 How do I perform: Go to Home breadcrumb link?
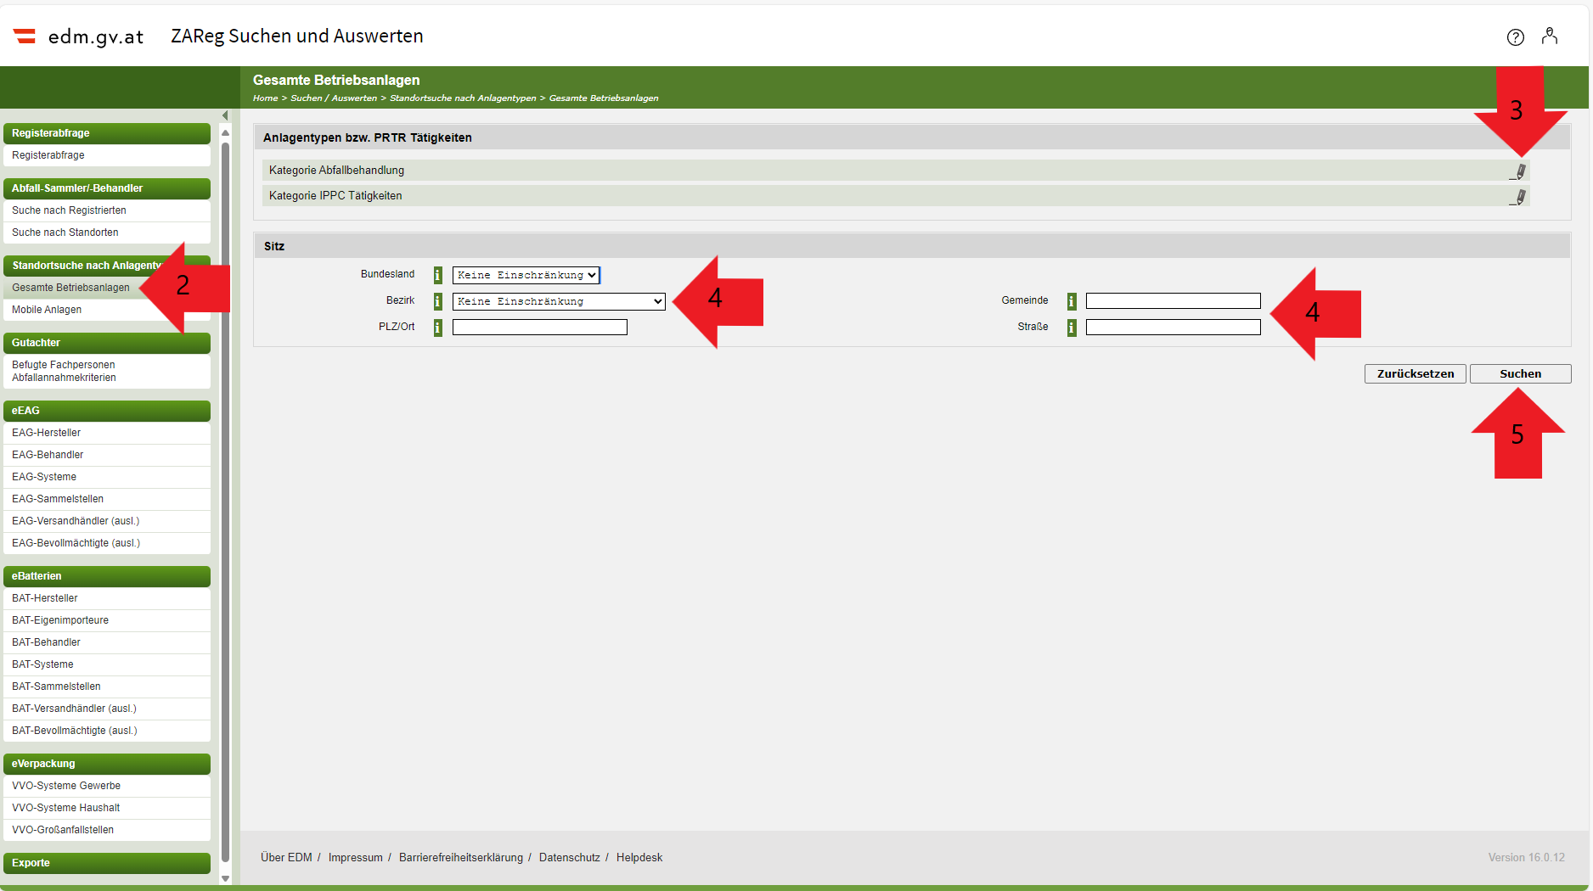[265, 98]
